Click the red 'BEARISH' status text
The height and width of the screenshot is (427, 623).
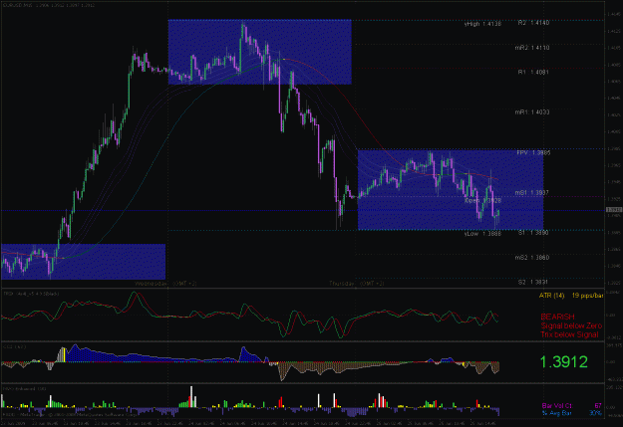[x=557, y=317]
